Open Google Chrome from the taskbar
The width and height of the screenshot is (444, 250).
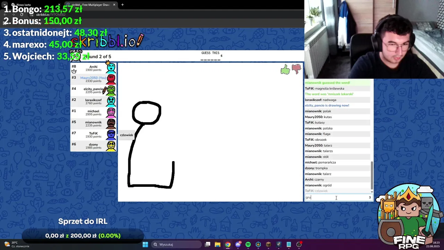pyautogui.click(x=228, y=244)
